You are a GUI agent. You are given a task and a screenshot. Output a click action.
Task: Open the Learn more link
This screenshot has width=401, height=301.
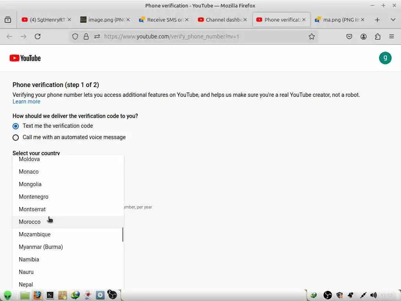tap(26, 102)
